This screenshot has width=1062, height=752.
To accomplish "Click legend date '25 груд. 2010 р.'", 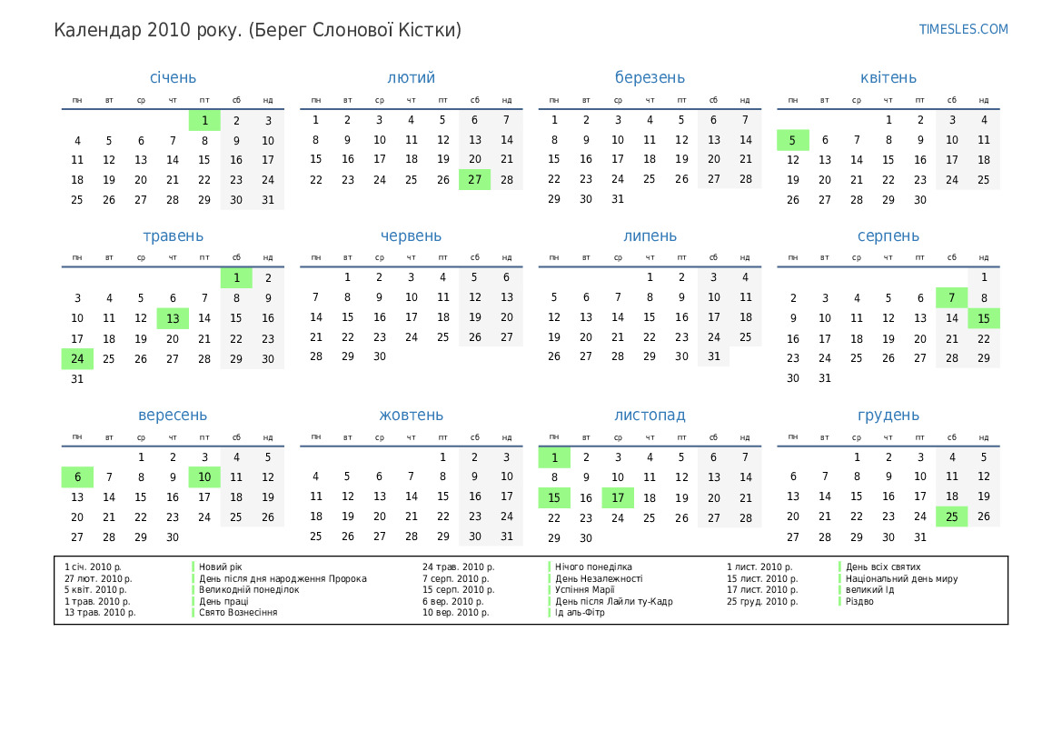I will click(x=762, y=601).
